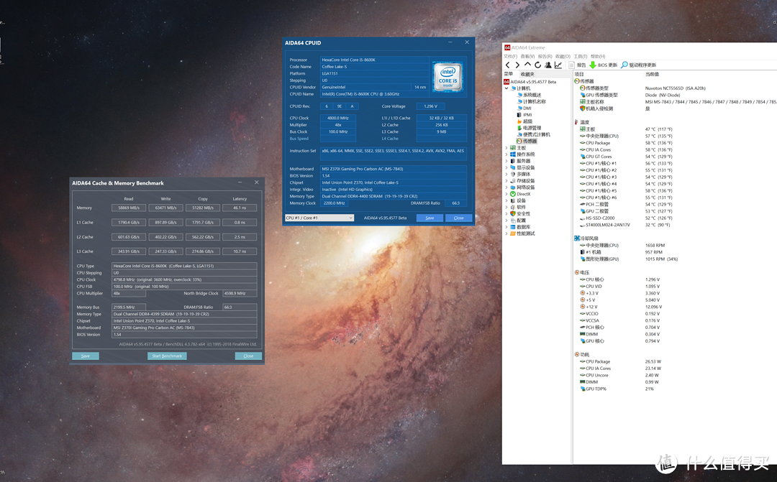Click Save in Cache & Memory Benchmark
The image size is (777, 482).
85,356
